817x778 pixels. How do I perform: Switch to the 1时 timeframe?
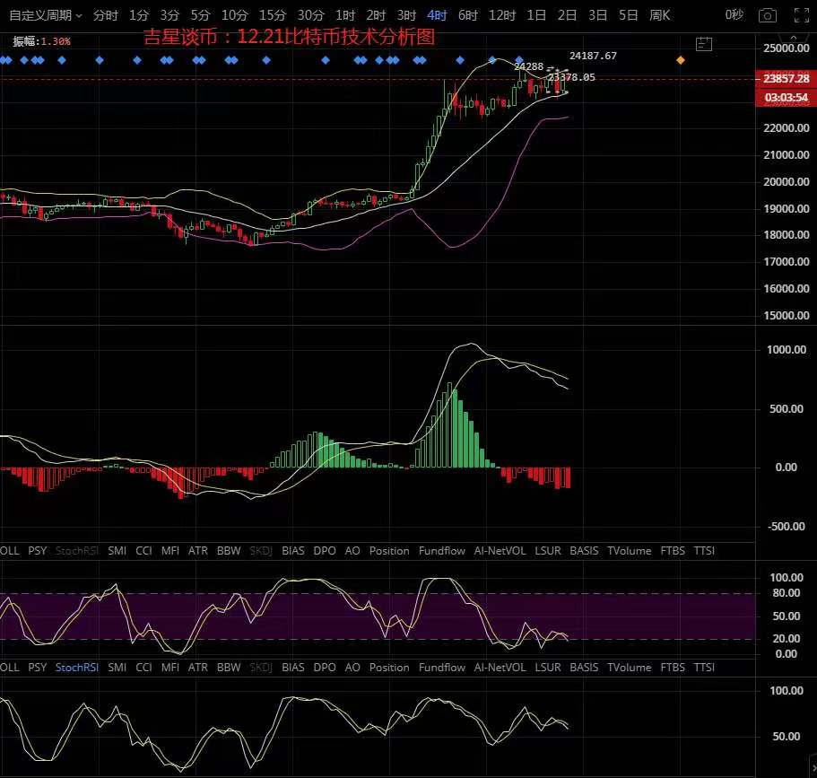click(x=345, y=15)
